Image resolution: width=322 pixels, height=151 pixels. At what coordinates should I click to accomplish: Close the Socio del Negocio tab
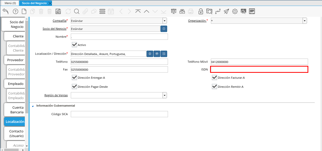point(50,3)
